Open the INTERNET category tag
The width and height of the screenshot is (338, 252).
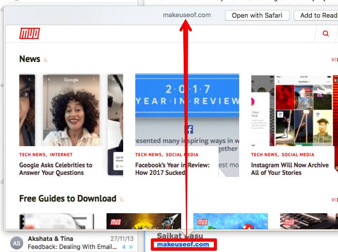click(61, 155)
